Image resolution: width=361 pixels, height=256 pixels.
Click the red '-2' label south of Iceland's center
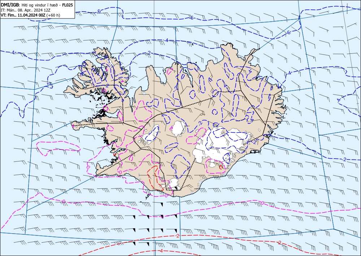pos(177,236)
